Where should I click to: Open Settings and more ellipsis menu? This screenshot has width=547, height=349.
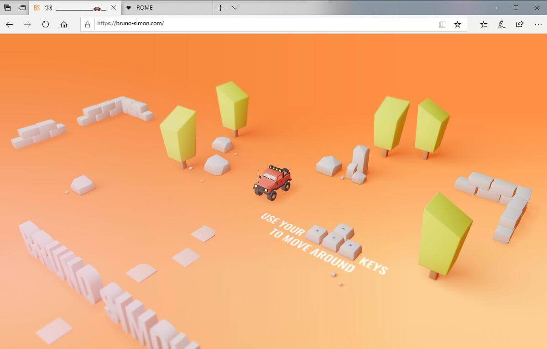tap(538, 25)
